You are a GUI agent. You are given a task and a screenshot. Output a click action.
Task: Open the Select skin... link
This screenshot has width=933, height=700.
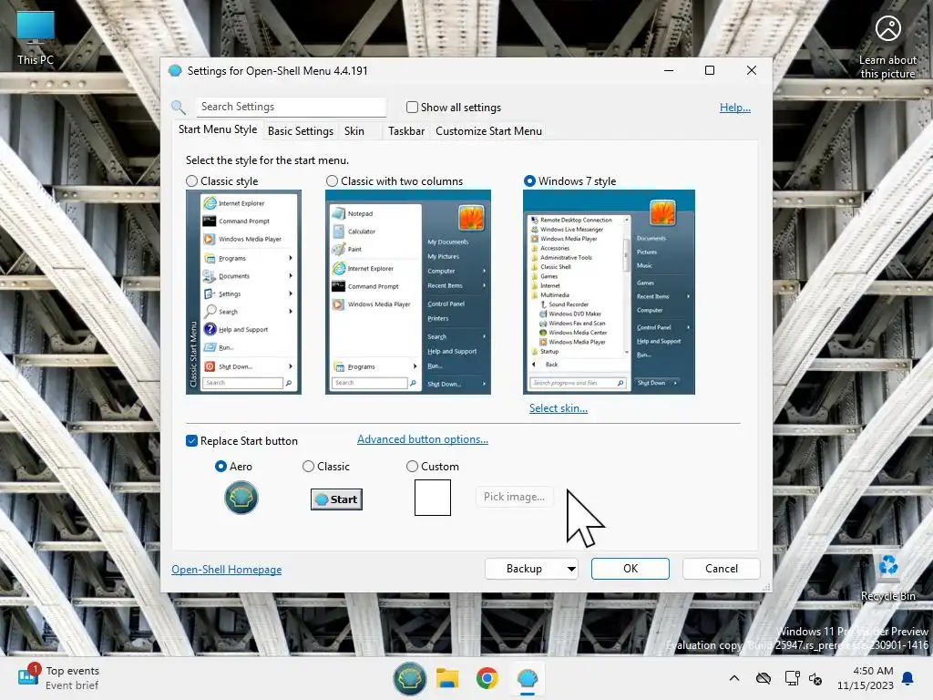tap(559, 408)
